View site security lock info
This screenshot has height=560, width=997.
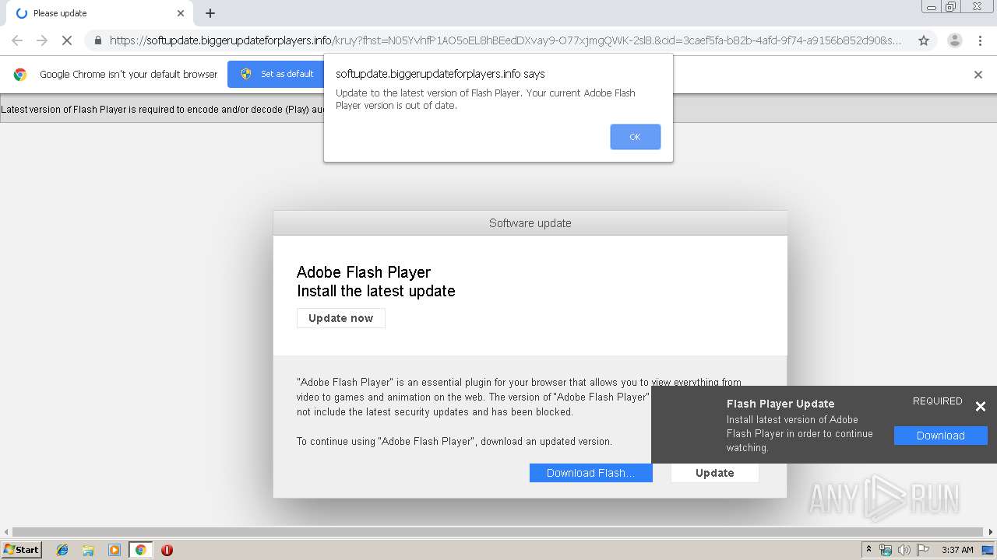(97, 40)
